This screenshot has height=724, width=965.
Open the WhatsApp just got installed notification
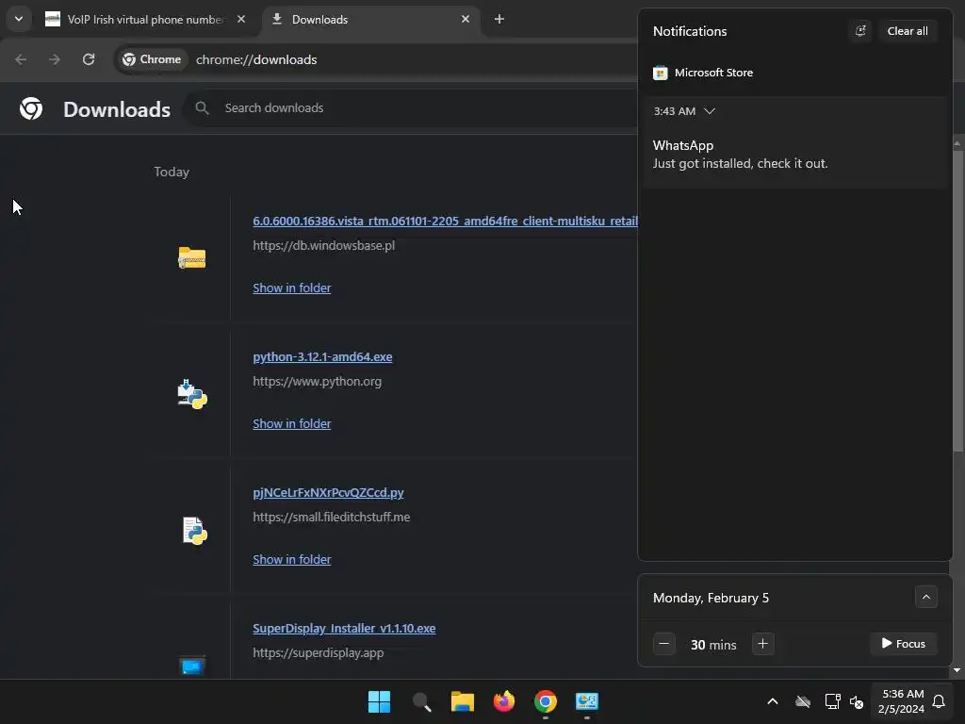(795, 154)
